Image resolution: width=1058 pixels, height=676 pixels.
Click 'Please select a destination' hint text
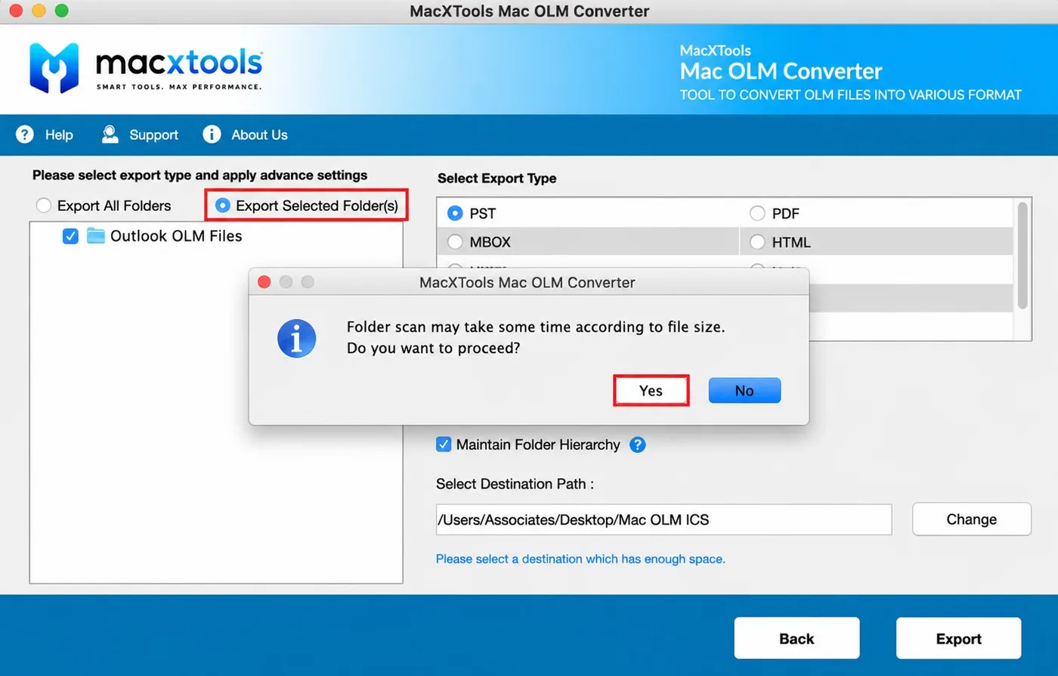[x=580, y=559]
